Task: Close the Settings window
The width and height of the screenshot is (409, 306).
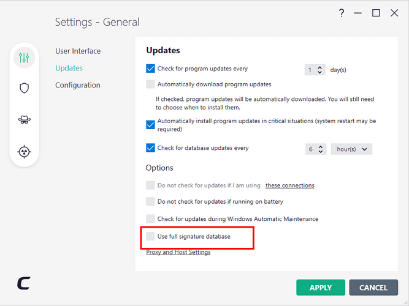Action: [394, 13]
